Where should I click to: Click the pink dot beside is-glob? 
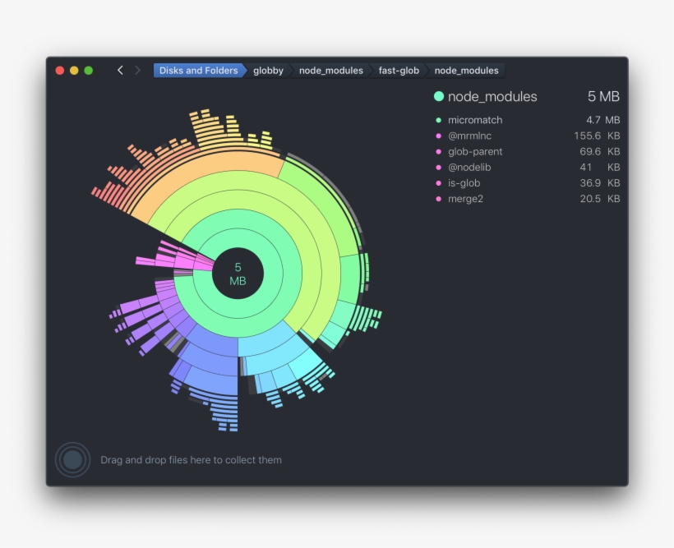click(440, 183)
